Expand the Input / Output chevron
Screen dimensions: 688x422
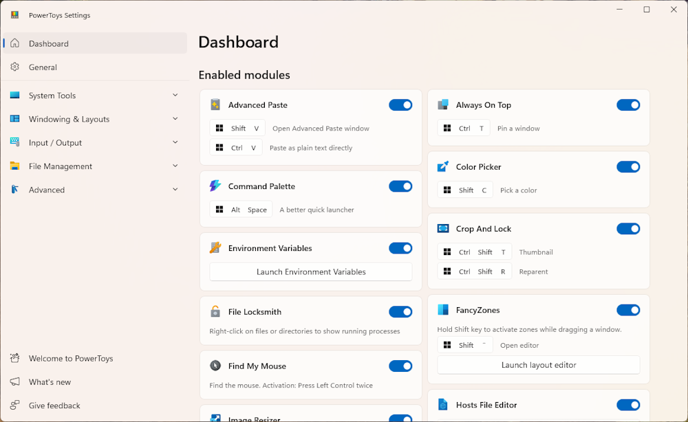[175, 142]
